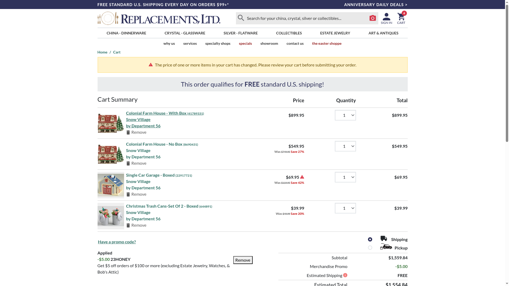
Task: Open quantity dropdown for Colonial Farm House With Box
Action: (345, 115)
